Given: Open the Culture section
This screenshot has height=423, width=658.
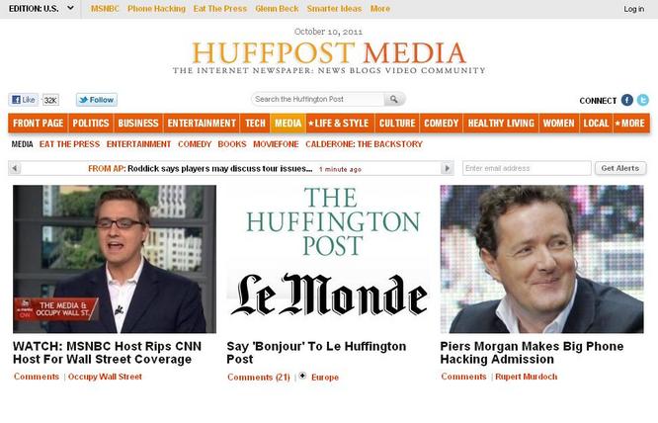Looking at the screenshot, I should point(397,123).
